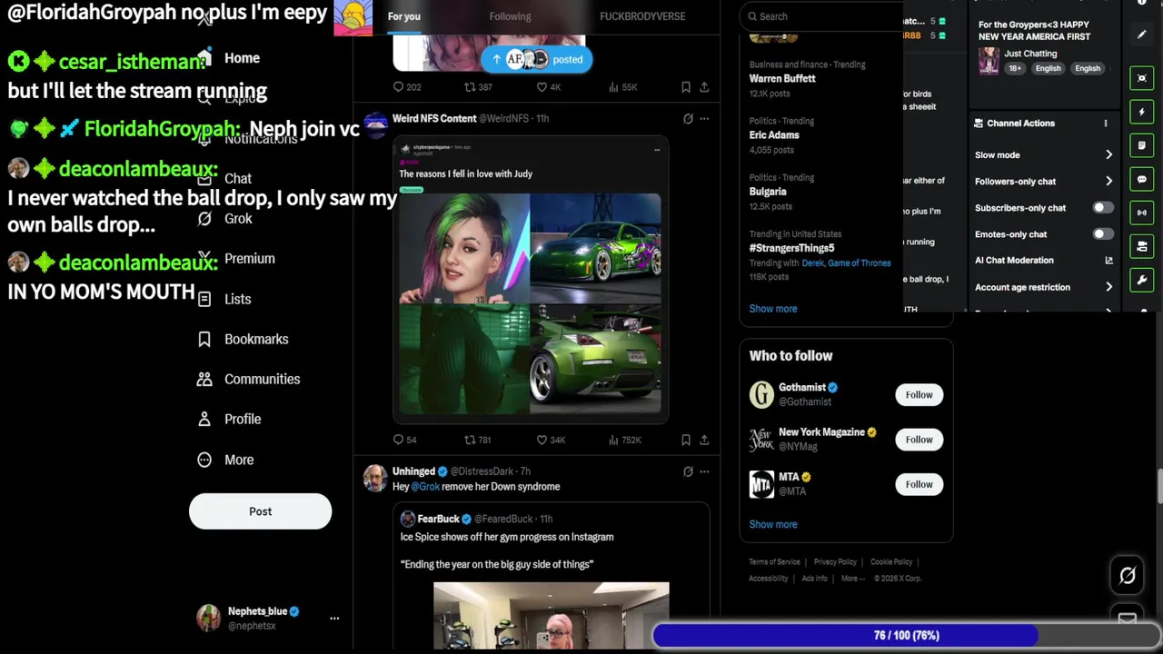Click the @Grok mention link
The width and height of the screenshot is (1163, 654).
[x=425, y=487]
